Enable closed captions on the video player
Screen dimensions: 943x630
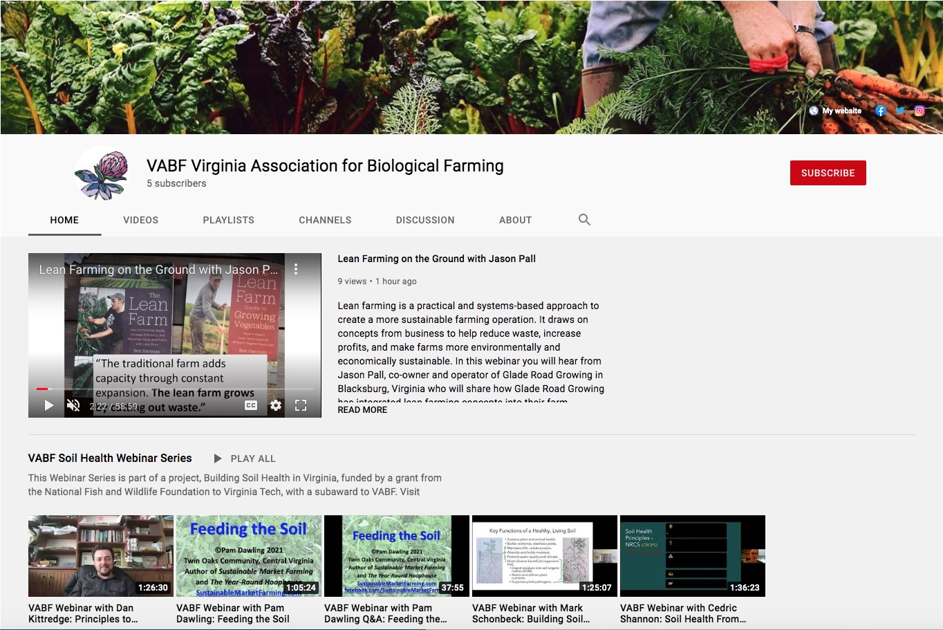[x=250, y=405]
